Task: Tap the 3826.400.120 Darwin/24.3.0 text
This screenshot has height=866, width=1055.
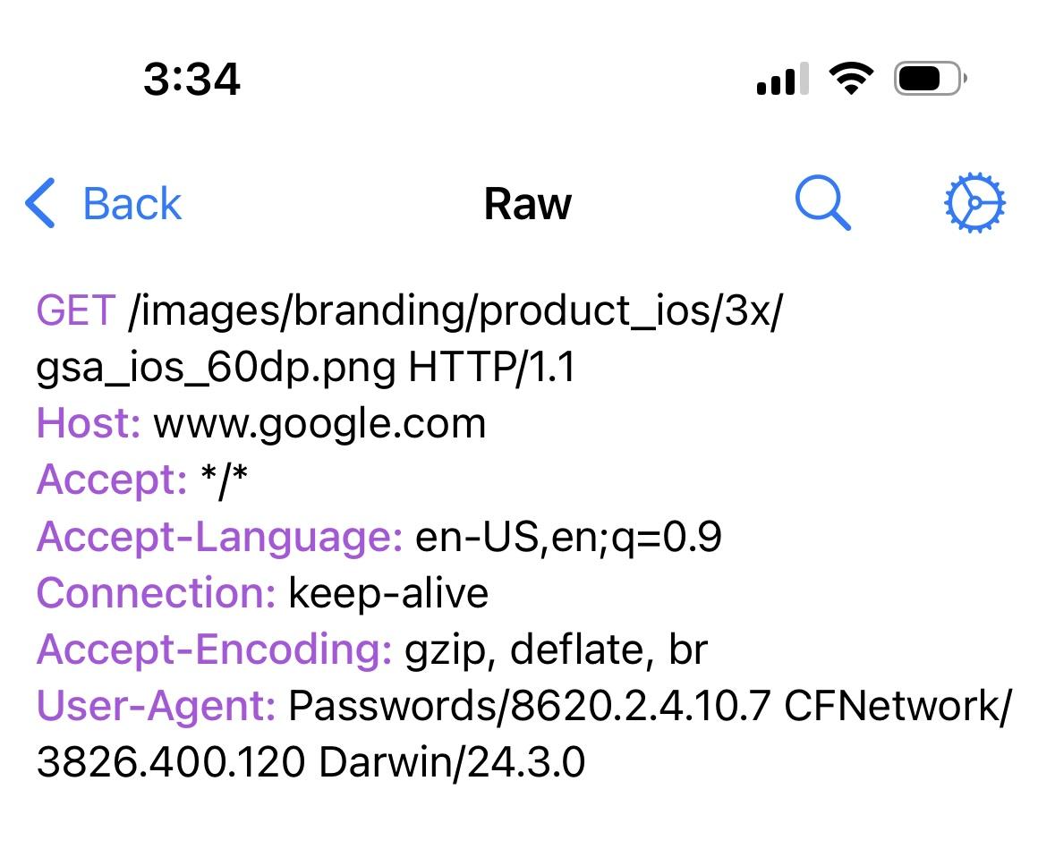Action: tap(311, 763)
